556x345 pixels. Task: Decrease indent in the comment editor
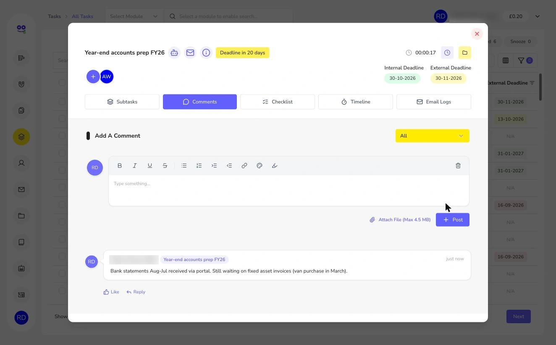[x=229, y=166]
